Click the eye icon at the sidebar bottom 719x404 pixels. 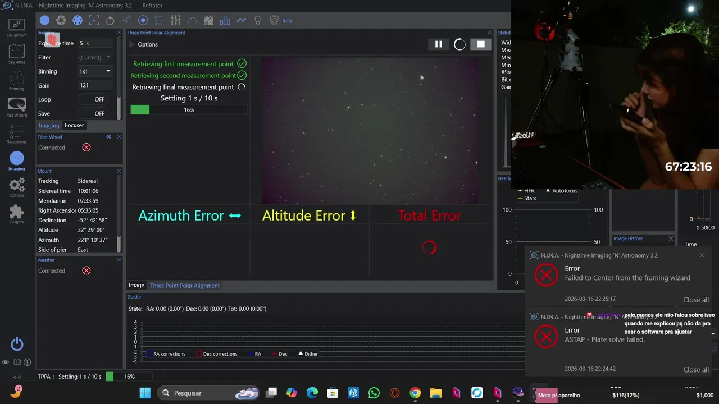pyautogui.click(x=6, y=362)
